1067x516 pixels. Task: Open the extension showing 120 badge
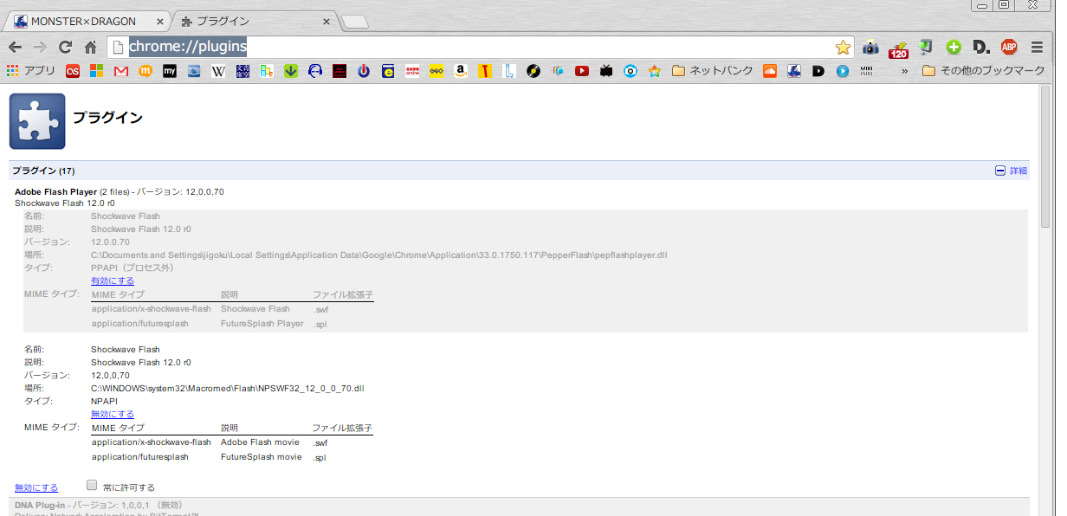coord(898,48)
